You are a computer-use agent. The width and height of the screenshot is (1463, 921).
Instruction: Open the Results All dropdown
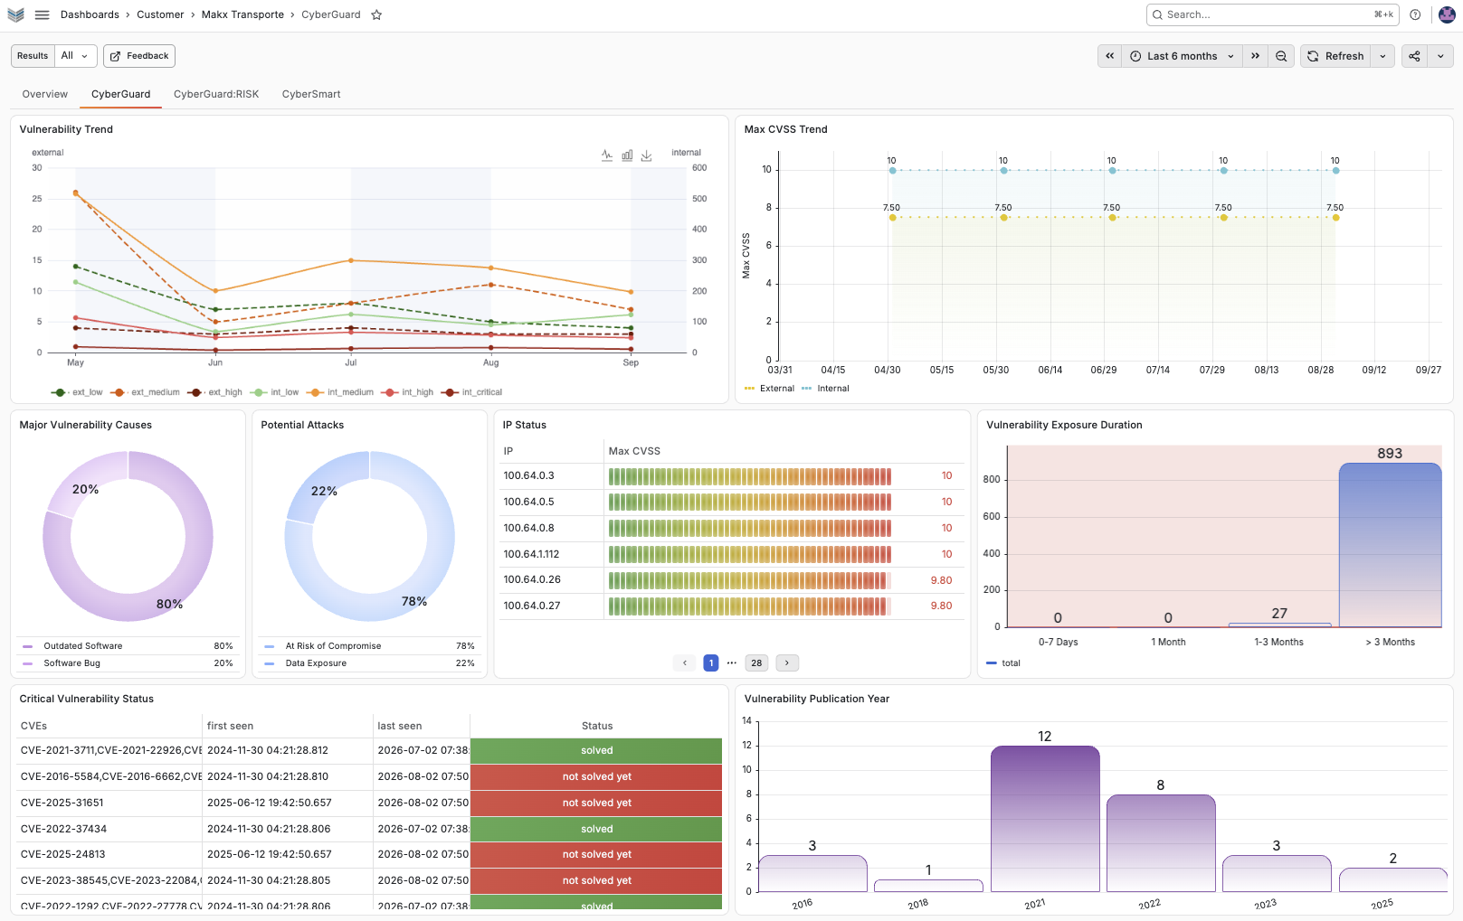tap(75, 56)
